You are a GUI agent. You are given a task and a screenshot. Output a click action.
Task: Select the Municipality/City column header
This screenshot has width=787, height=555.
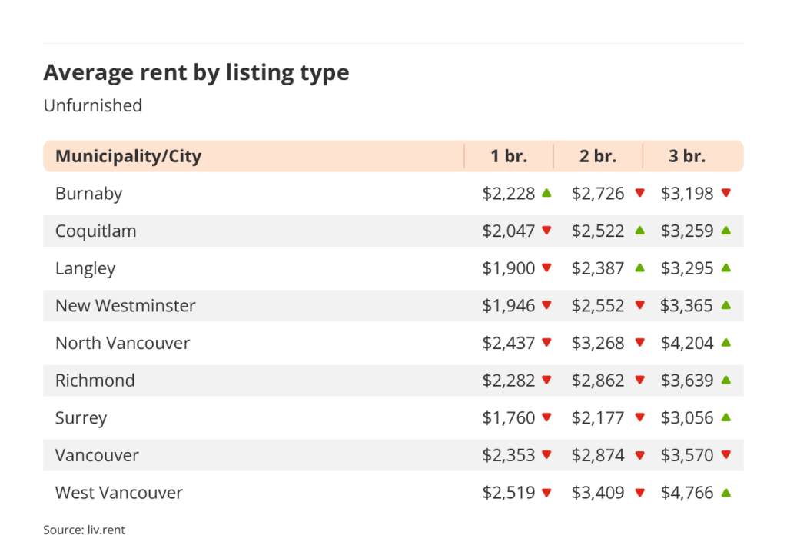point(128,156)
